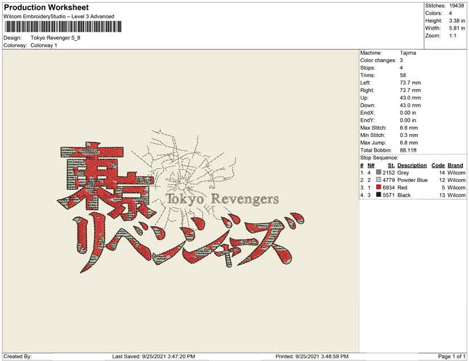Image resolution: width=469 pixels, height=361 pixels.
Task: Click the Min Stitch value 0.3 mm
Action: pos(409,135)
